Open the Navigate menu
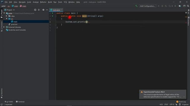190x106 pixels. pos(22,2)
